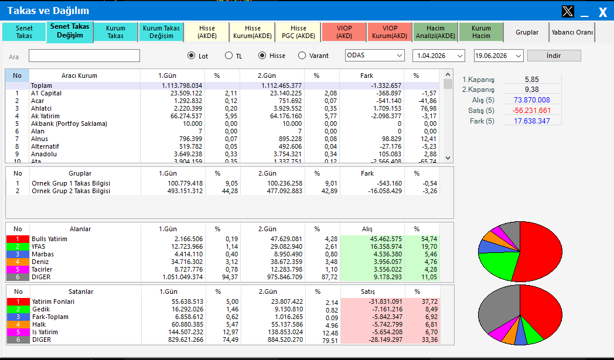Select the Lot radio button
614x360 pixels.
[x=191, y=56]
